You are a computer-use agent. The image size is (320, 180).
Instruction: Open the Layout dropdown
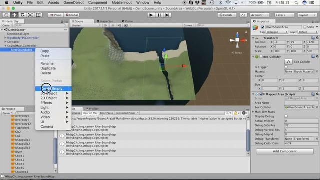tap(307, 15)
